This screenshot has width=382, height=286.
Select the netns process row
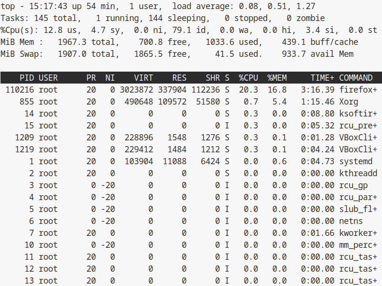coord(191,221)
